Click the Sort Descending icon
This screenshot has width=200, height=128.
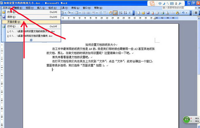125,13
